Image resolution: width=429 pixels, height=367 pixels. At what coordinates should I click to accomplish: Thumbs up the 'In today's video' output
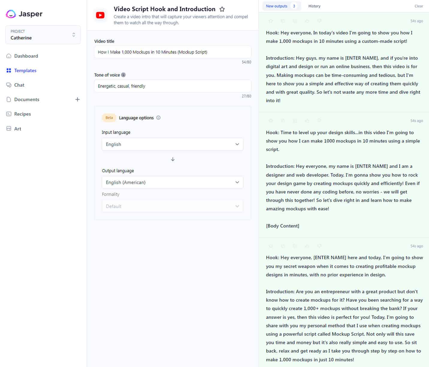coord(307,21)
